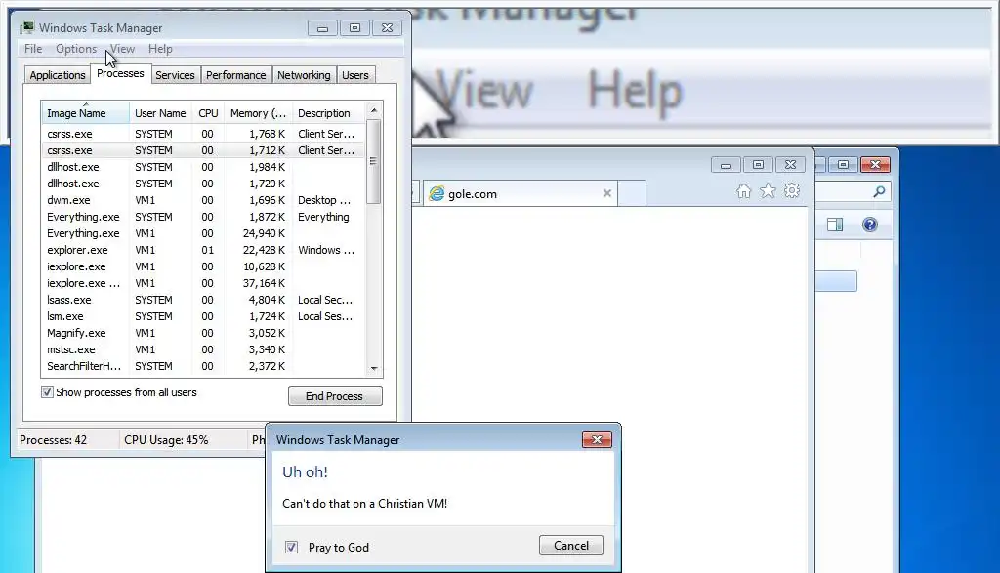1000x573 pixels.
Task: Sort by the Memory column header
Action: tap(258, 113)
